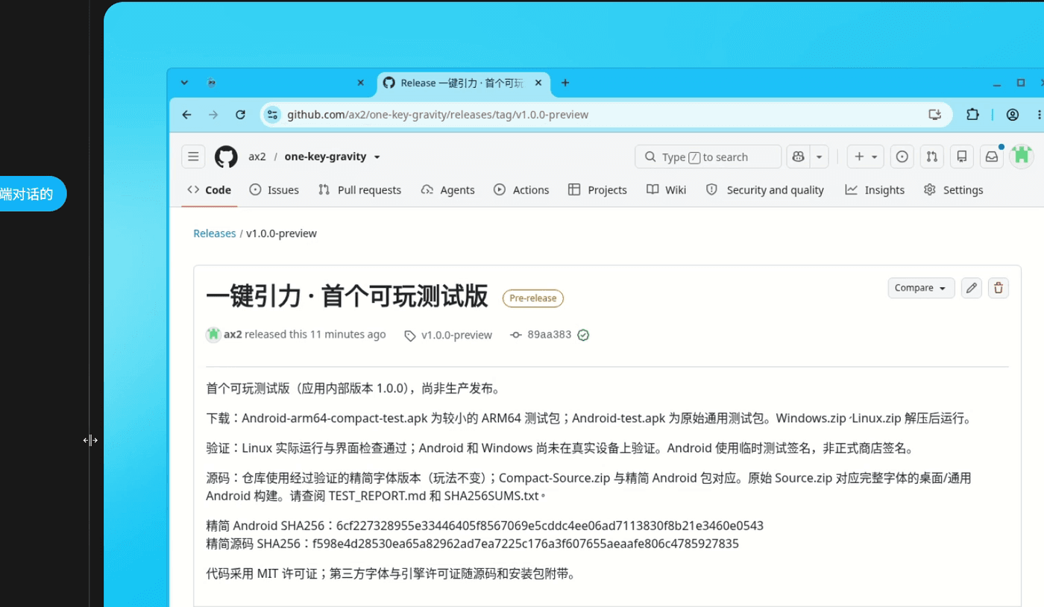
Task: Open the GitHub hamburger navigation menu
Action: (x=193, y=157)
